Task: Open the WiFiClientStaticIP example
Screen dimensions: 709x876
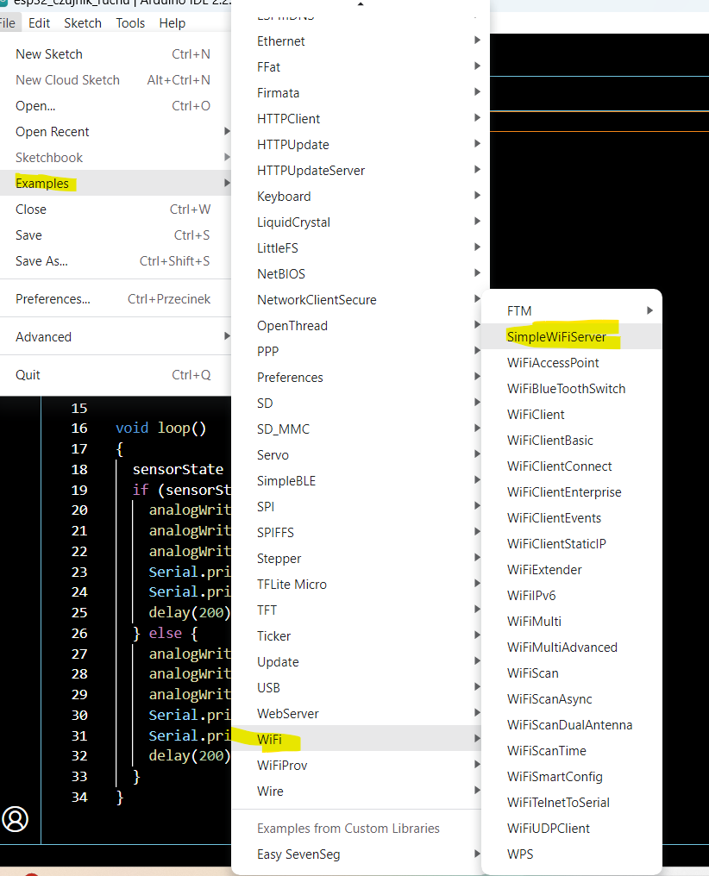Action: tap(572, 543)
